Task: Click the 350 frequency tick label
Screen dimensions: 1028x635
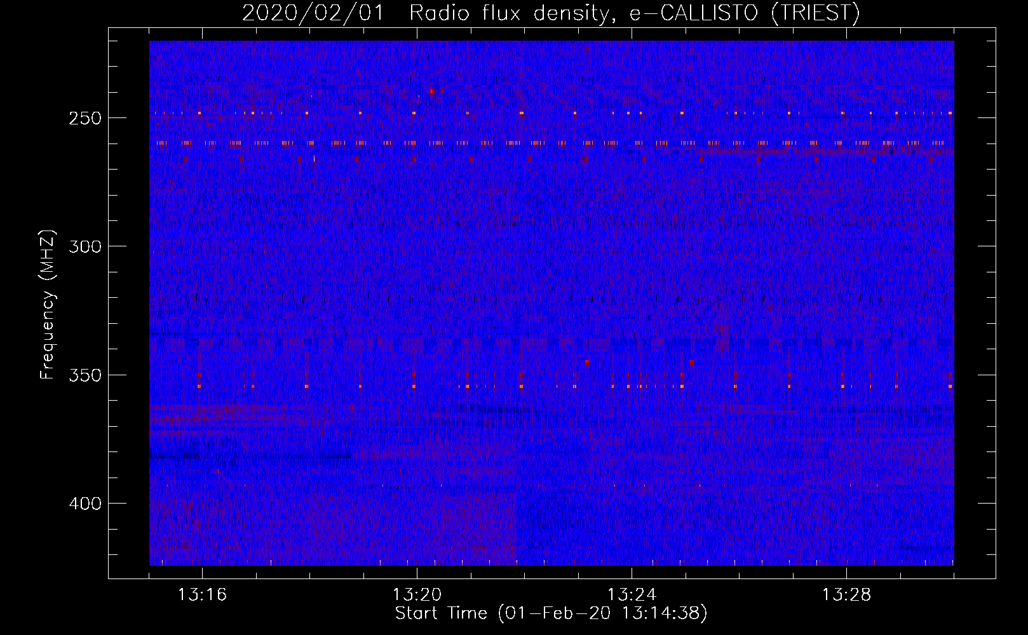Action: click(85, 375)
